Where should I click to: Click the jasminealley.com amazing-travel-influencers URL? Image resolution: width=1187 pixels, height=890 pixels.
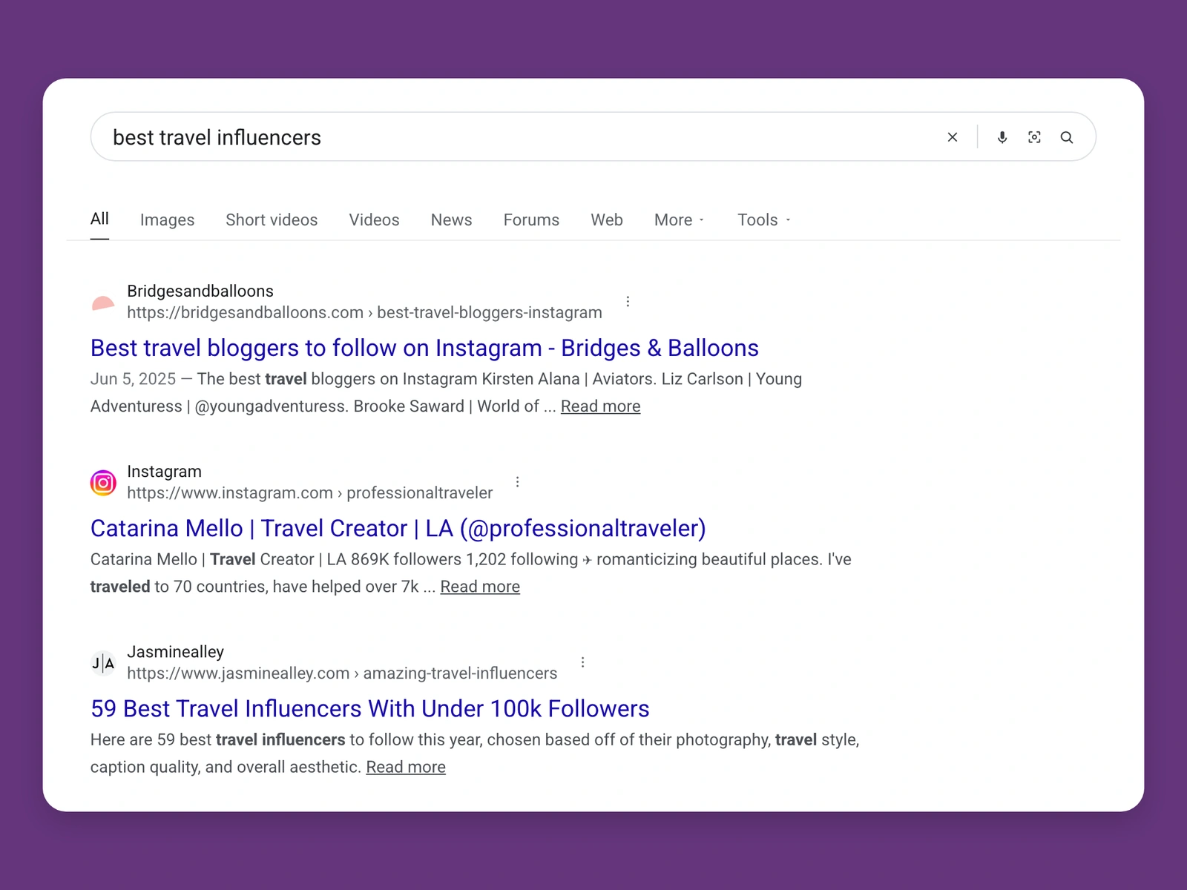pos(342,673)
